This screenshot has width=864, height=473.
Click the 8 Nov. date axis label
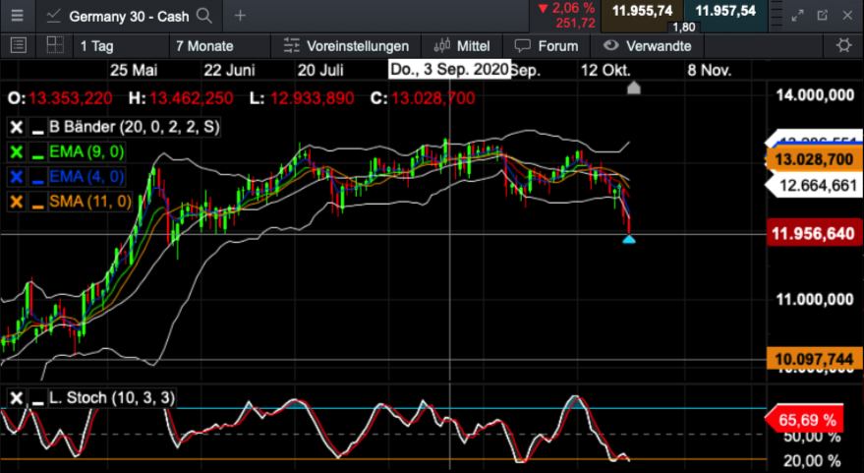point(709,70)
